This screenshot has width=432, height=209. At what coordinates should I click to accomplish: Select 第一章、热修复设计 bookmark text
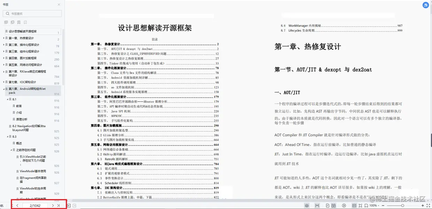pyautogui.click(x=21, y=38)
